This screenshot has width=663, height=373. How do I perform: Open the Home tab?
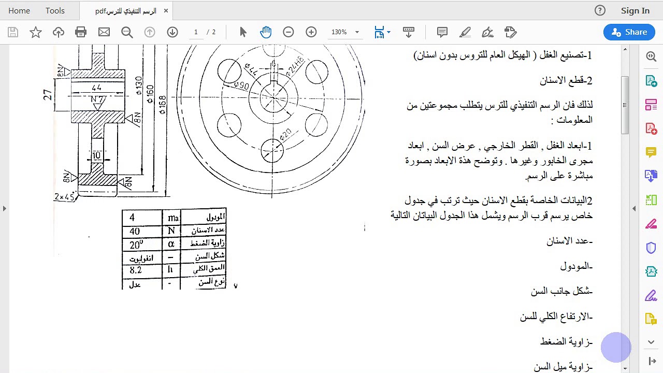pos(19,10)
